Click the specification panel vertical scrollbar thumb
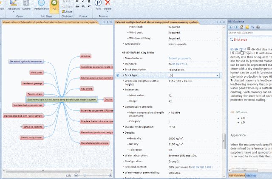 click(224, 141)
